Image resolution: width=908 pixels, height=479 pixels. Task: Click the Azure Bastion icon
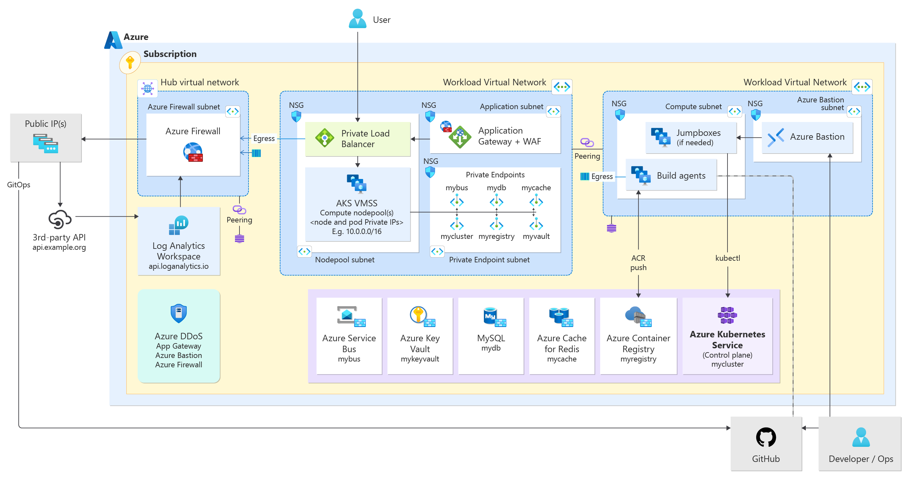776,137
